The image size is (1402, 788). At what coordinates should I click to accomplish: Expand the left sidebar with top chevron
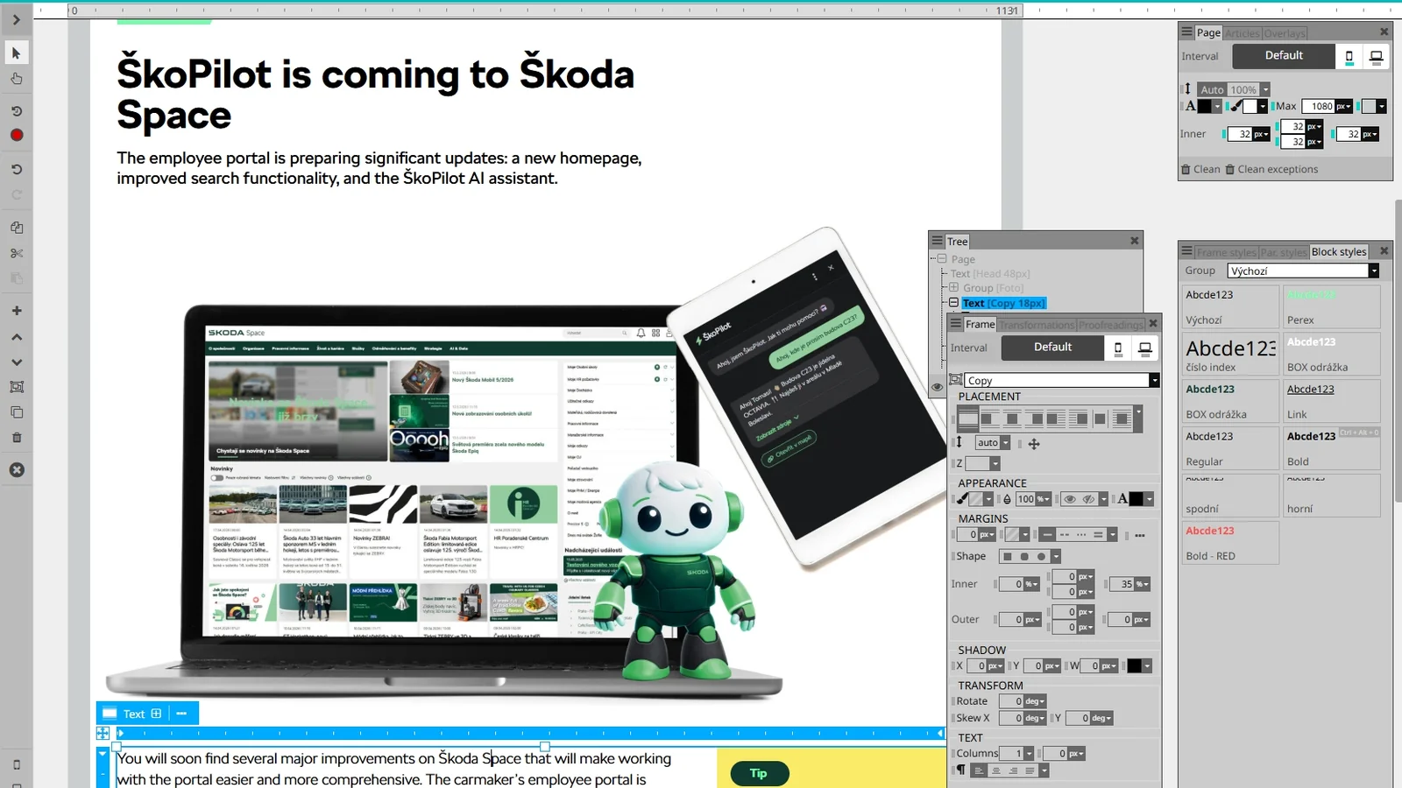(x=16, y=19)
